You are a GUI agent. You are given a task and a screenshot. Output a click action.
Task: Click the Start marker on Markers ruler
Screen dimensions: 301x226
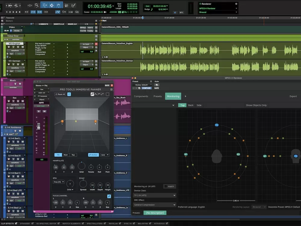tap(104, 20)
